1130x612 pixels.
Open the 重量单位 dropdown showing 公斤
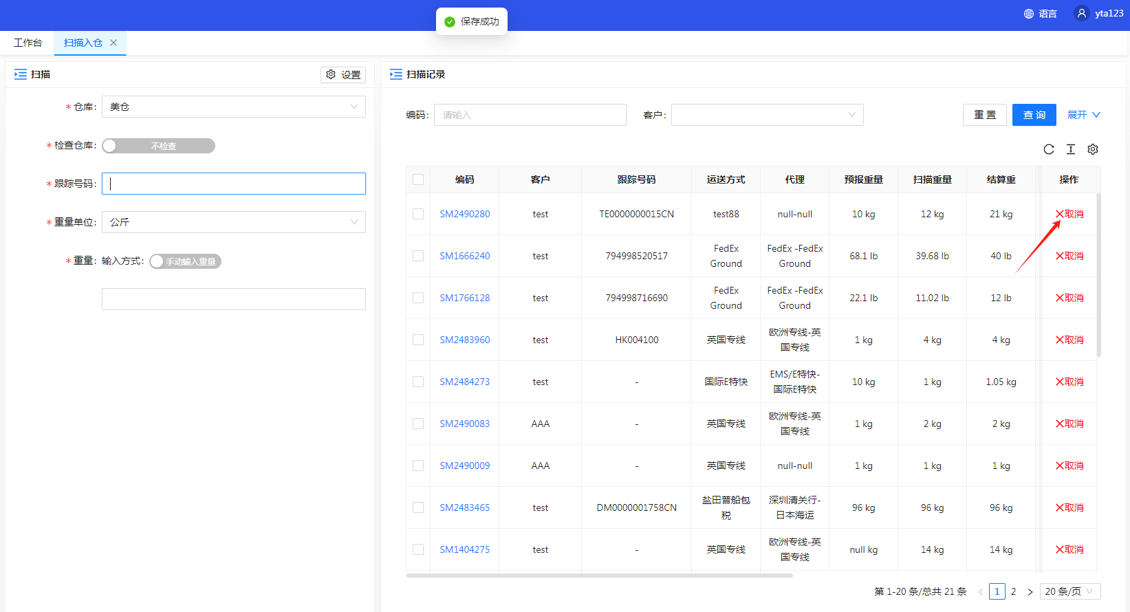point(233,222)
